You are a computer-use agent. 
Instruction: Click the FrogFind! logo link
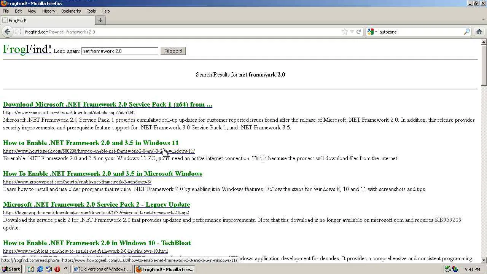click(27, 49)
